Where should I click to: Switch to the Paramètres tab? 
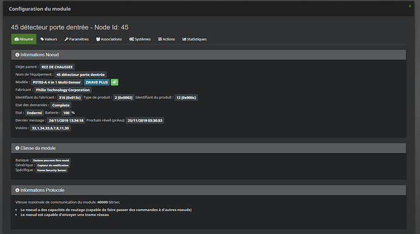77,39
